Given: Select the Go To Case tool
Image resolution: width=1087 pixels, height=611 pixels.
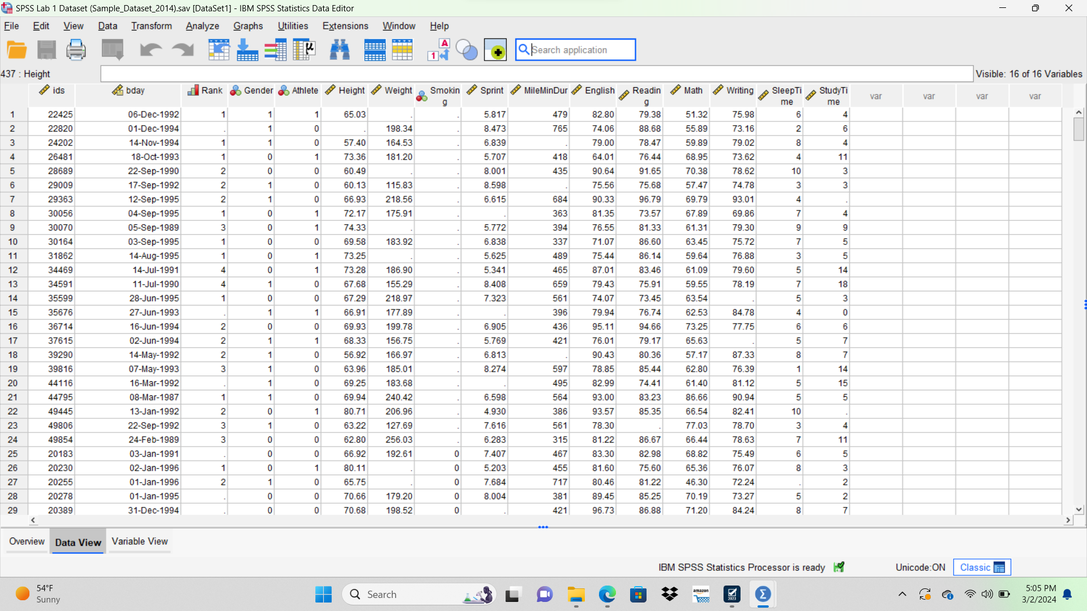Looking at the screenshot, I should [x=219, y=49].
